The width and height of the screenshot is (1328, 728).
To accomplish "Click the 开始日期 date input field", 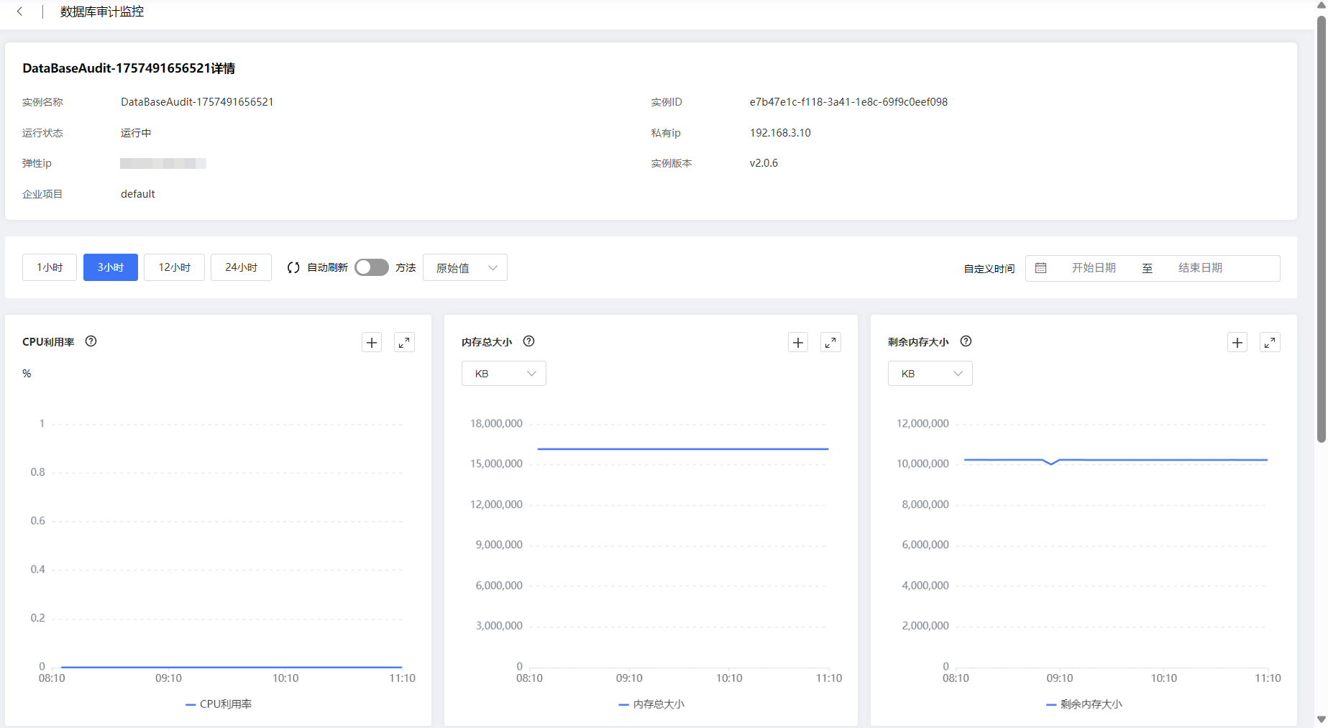I will click(x=1094, y=268).
